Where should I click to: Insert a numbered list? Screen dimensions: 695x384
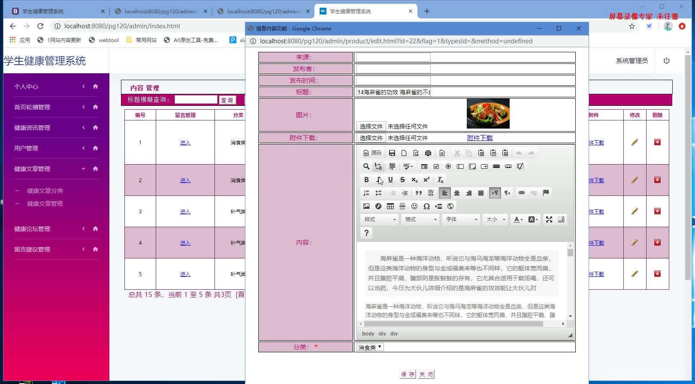click(366, 193)
